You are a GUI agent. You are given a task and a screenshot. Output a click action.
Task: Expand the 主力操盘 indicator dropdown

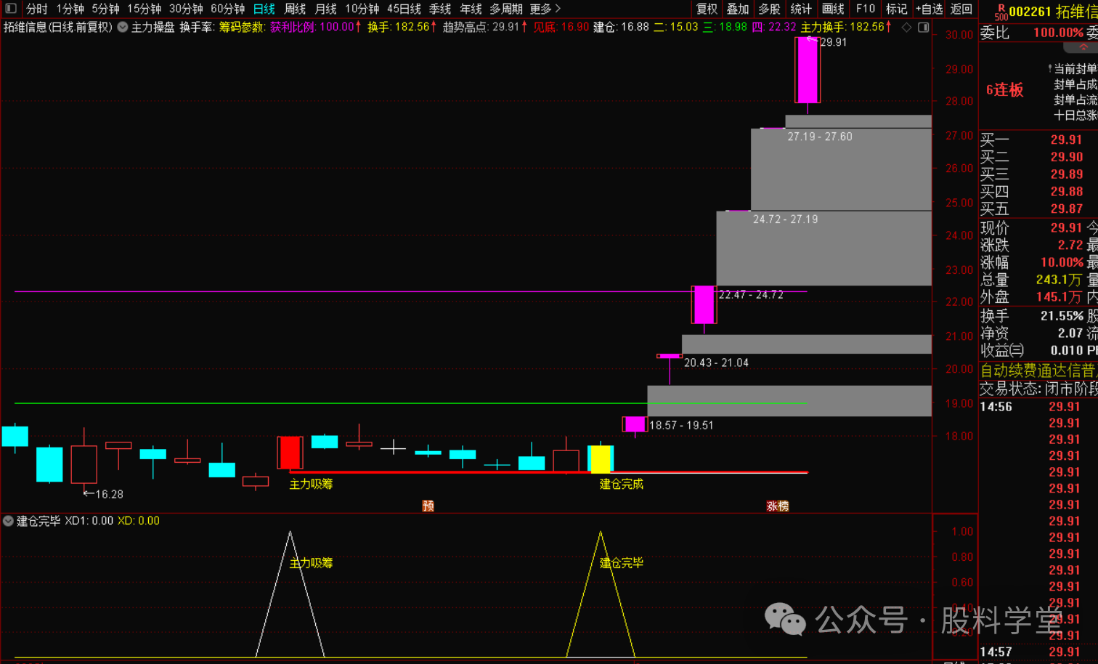pyautogui.click(x=123, y=27)
